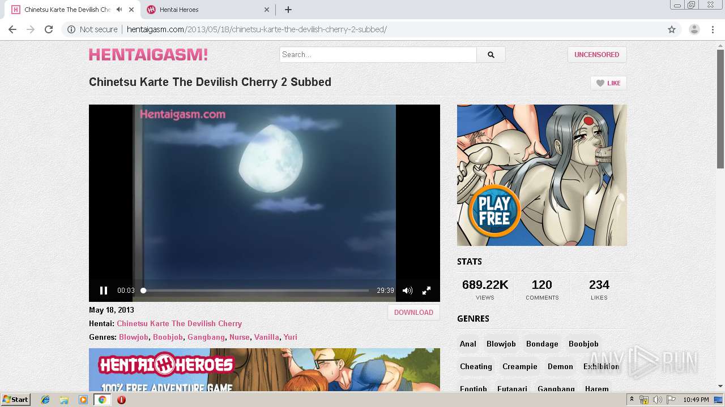Viewport: 725px width, 407px height.
Task: Open the Vanilla genre link
Action: (x=266, y=337)
